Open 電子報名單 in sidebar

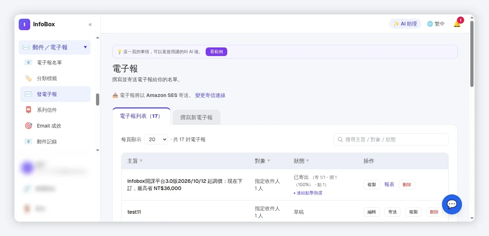tap(55, 63)
